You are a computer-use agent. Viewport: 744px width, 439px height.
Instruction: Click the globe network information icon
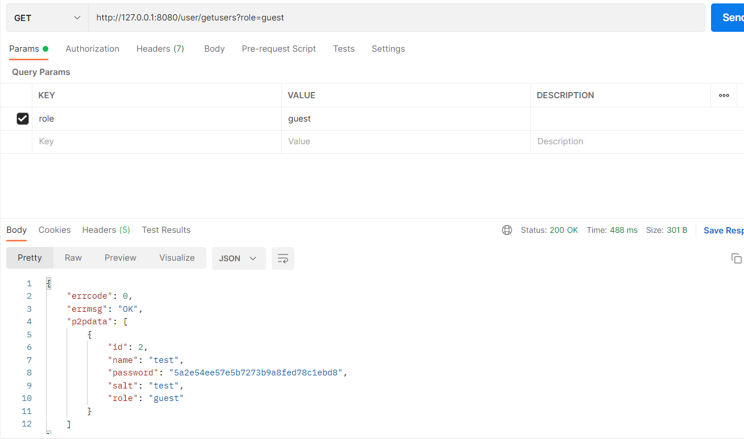coord(506,230)
